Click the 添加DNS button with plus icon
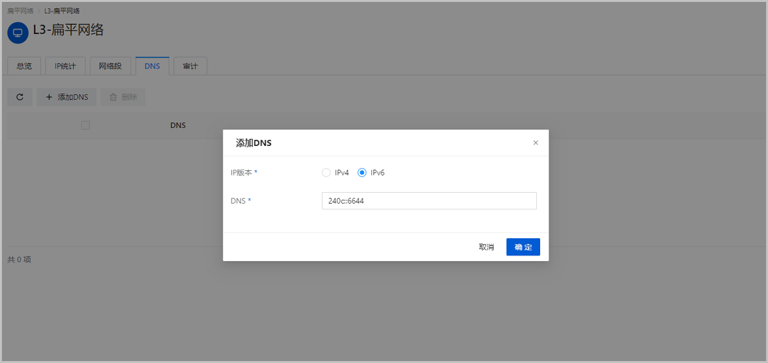The width and height of the screenshot is (768, 363). [x=67, y=97]
